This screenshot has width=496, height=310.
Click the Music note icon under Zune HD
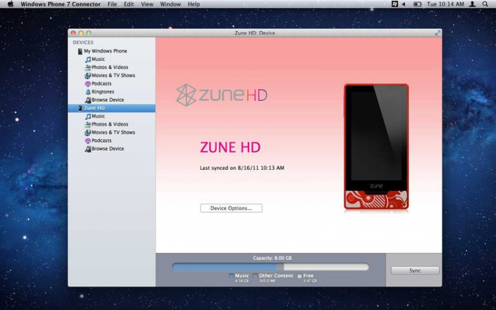(88, 116)
